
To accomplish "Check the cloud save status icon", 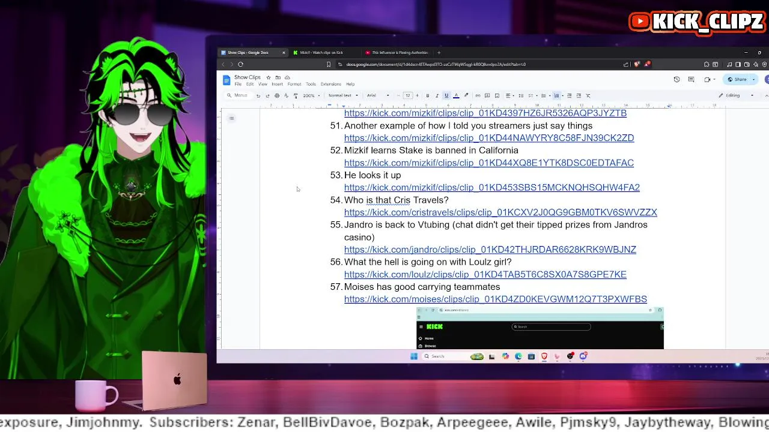I will (287, 77).
